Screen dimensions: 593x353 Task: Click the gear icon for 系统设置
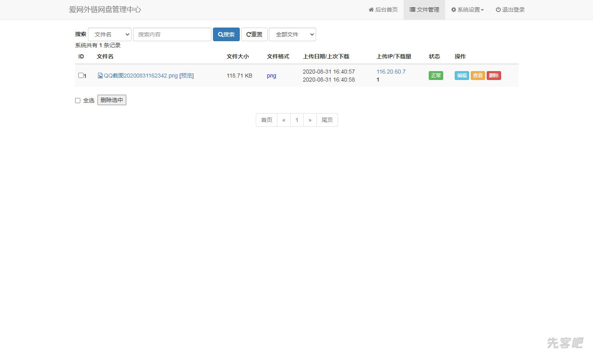(454, 10)
